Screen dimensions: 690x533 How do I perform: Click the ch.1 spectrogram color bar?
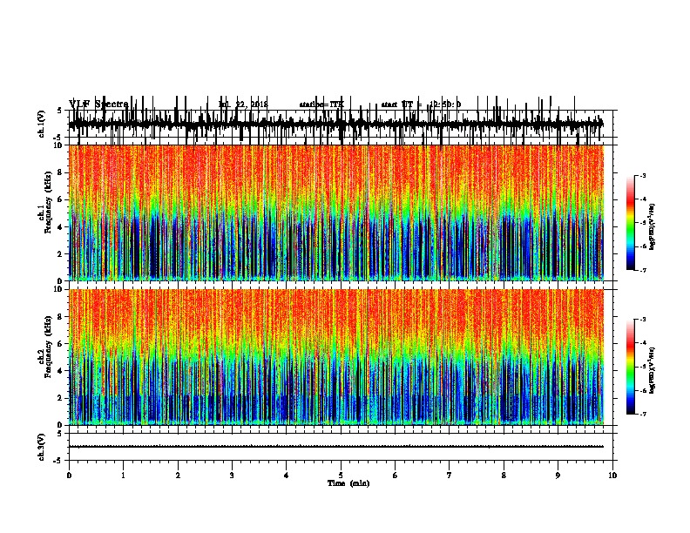tap(630, 223)
